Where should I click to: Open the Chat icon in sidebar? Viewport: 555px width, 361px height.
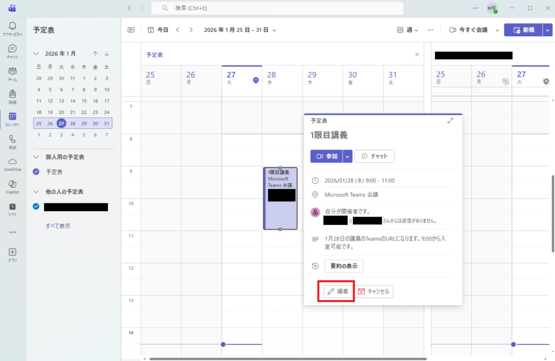(x=12, y=51)
